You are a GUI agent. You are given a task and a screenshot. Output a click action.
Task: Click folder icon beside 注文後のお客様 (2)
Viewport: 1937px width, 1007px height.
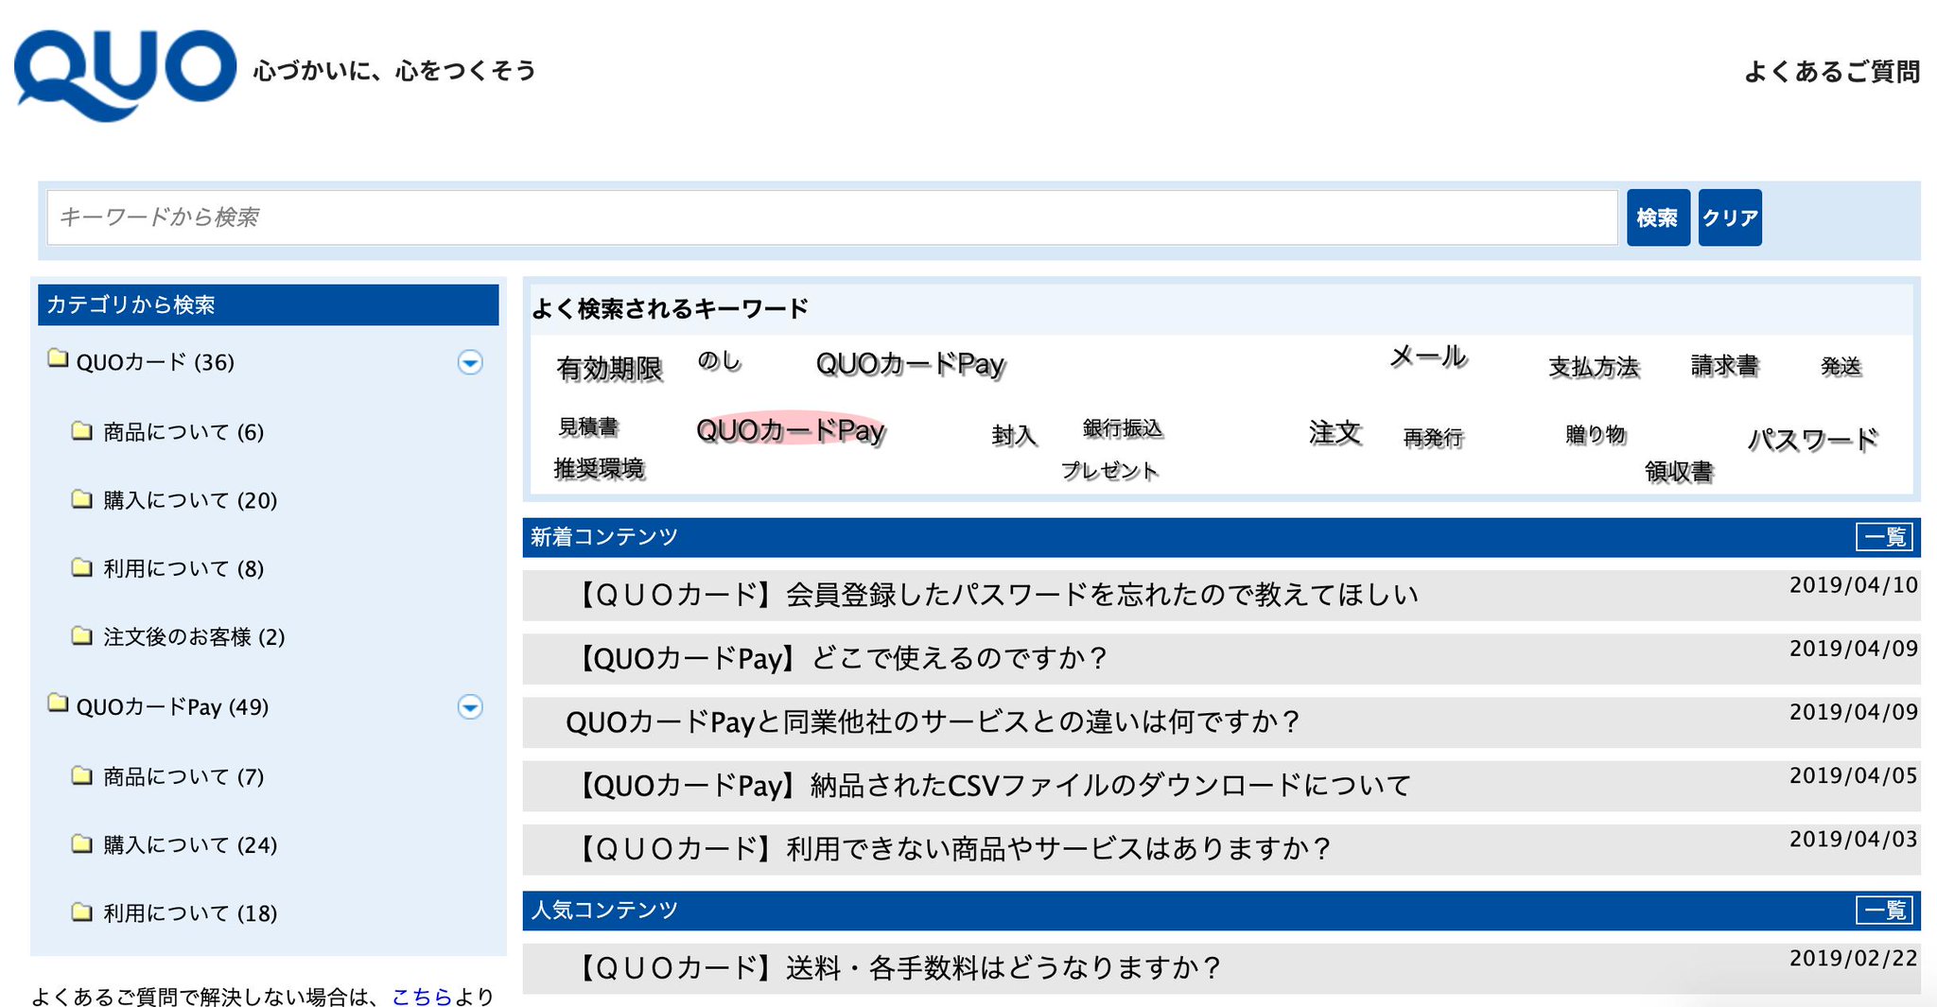[82, 635]
